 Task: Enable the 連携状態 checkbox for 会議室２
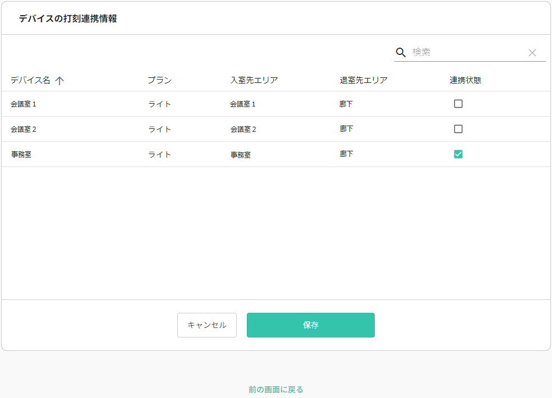coord(458,128)
